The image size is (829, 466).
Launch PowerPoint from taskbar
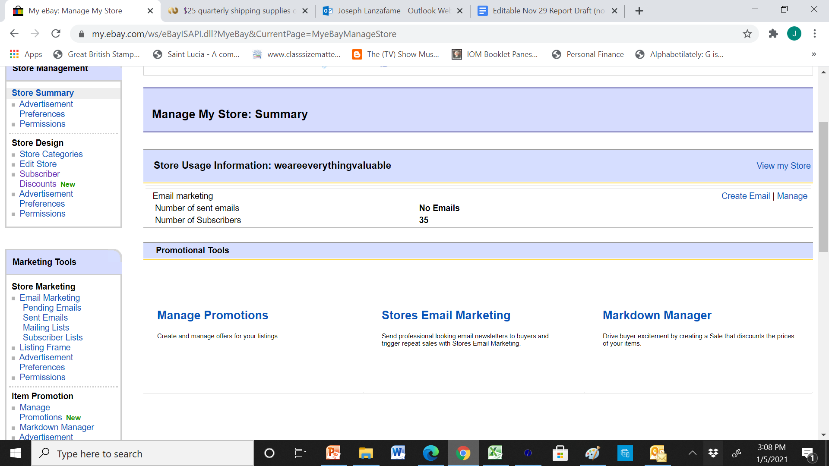pos(333,453)
